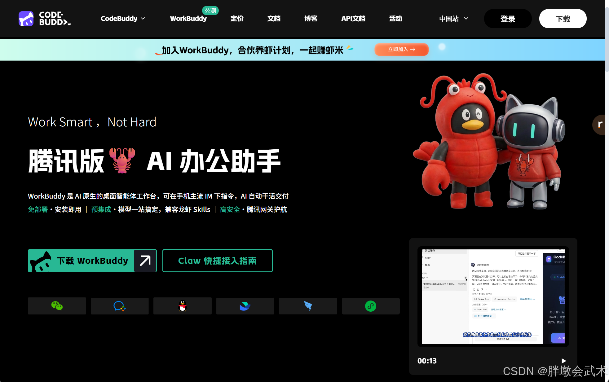Click arrow icon on download WorkBuddy button
Viewport: 609px width, 382px height.
(x=145, y=261)
